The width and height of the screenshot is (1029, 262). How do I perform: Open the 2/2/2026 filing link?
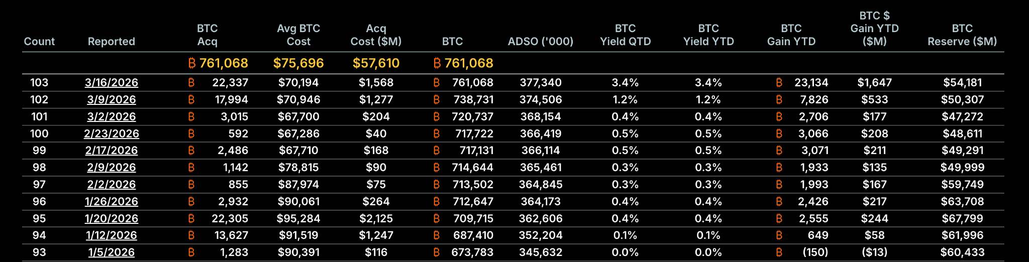[112, 185]
